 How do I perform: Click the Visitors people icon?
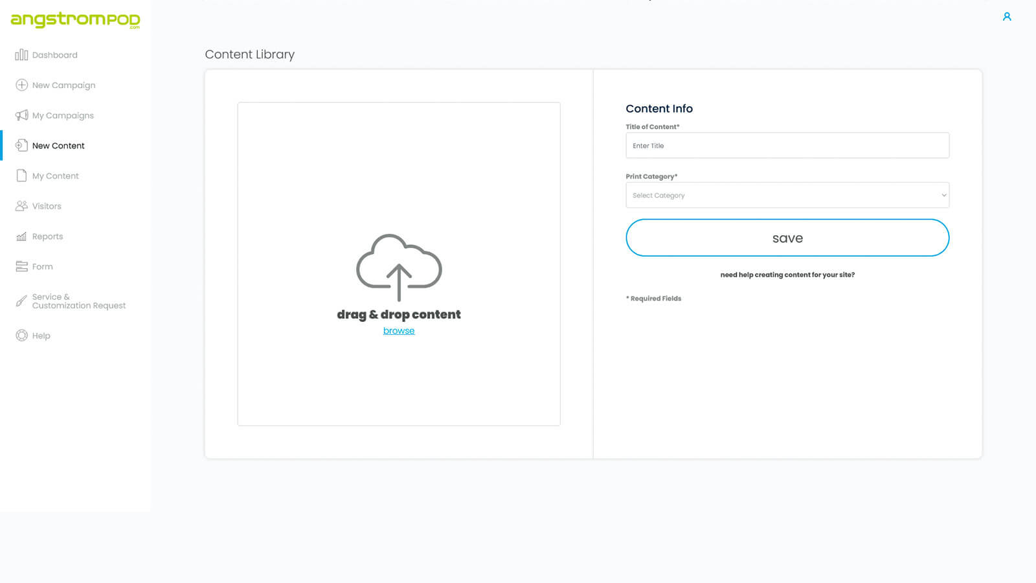tap(21, 206)
